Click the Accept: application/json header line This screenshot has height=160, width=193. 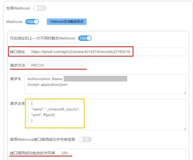pyautogui.click(x=47, y=84)
